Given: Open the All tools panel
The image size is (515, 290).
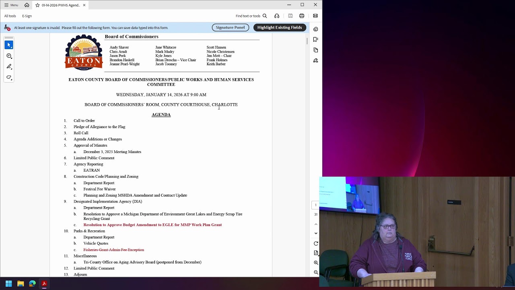Looking at the screenshot, I should tap(10, 16).
